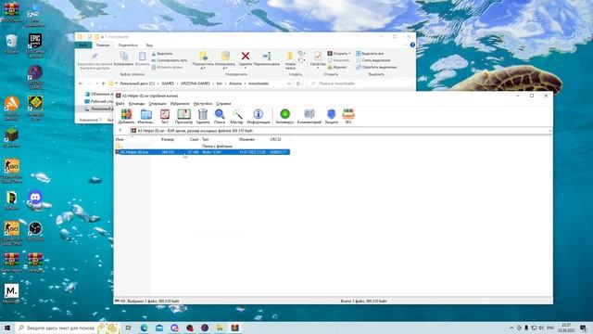This screenshot has height=334, width=593.
Task: Click Выделить все in Explorer ribbon
Action: [370, 54]
